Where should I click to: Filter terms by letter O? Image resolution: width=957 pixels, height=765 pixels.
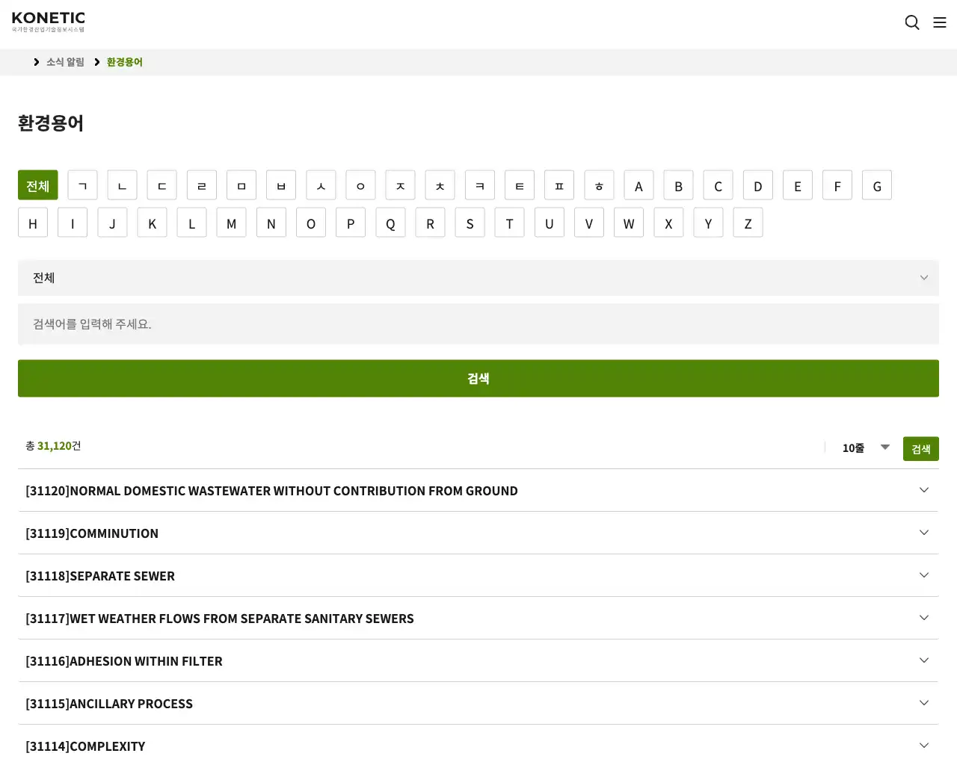(311, 223)
